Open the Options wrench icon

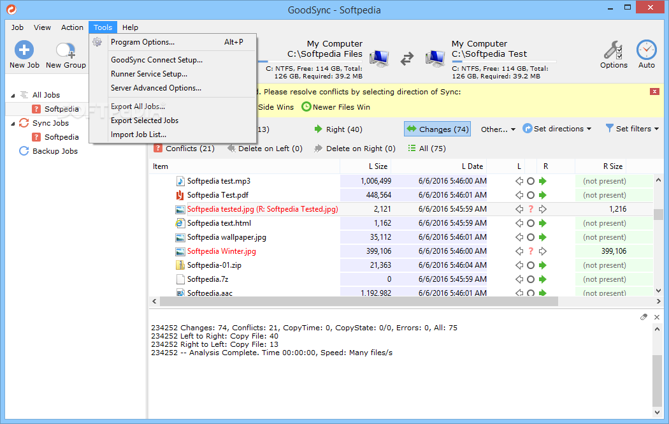coord(613,50)
